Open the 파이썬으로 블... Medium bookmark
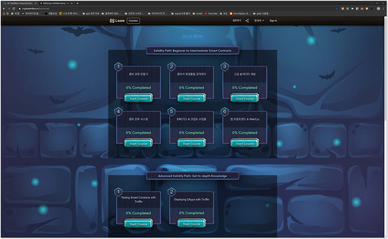 click(x=32, y=13)
